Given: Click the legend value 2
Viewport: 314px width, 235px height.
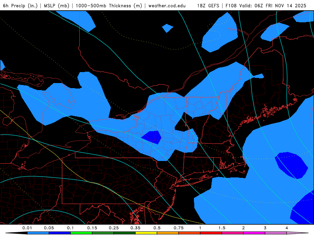Looking at the screenshot, I should click(243, 228).
